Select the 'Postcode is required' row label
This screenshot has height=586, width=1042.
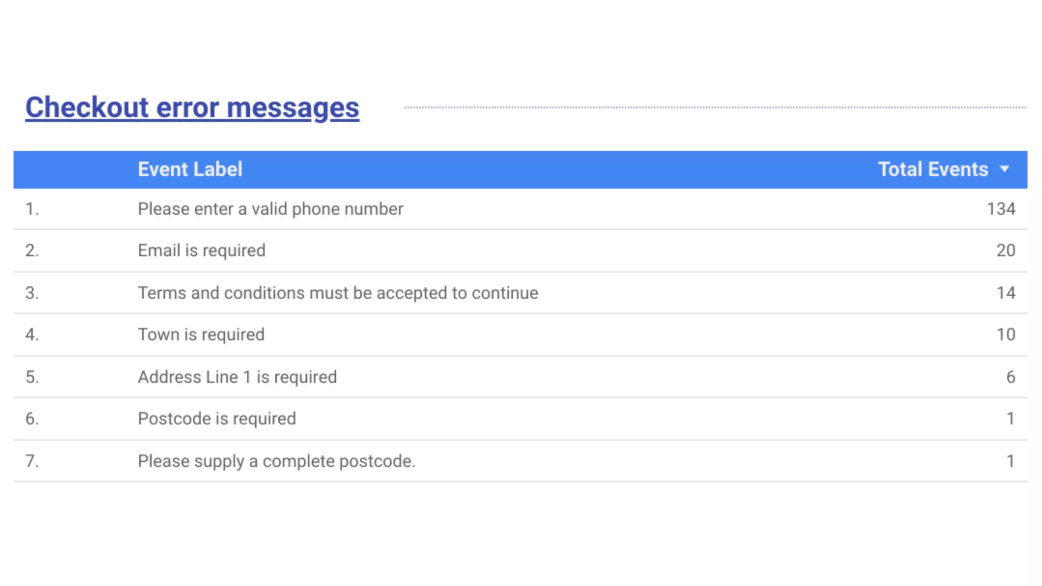[217, 419]
